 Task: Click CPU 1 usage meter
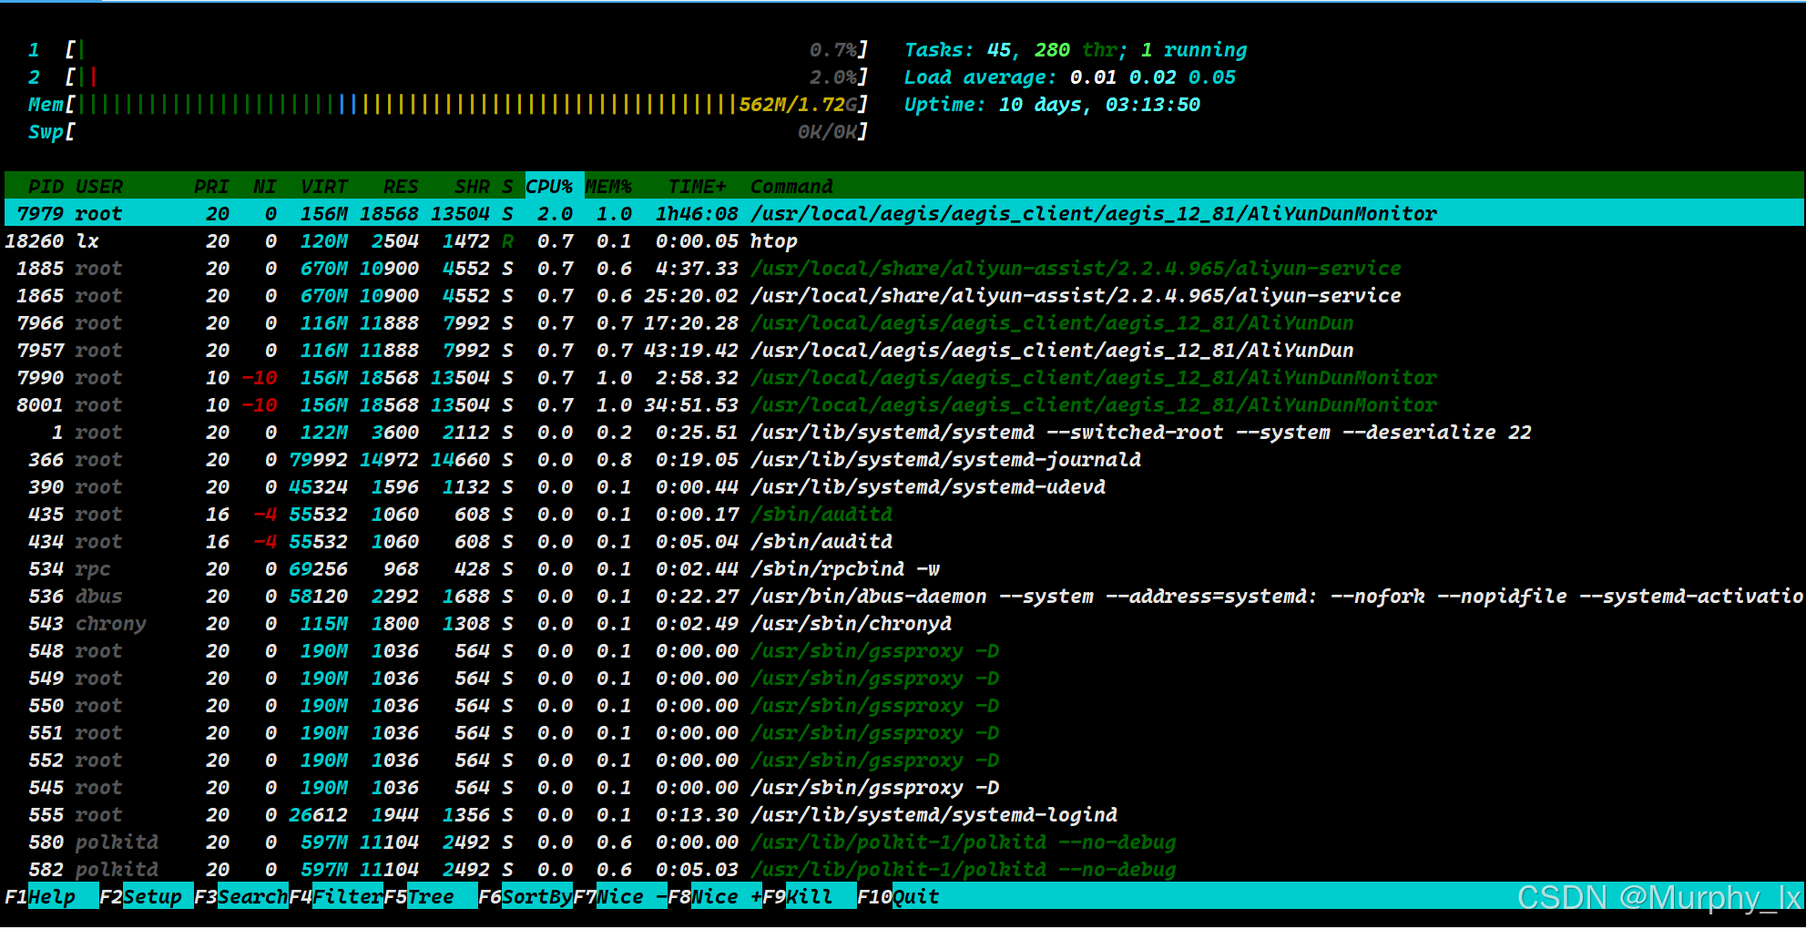tap(447, 49)
